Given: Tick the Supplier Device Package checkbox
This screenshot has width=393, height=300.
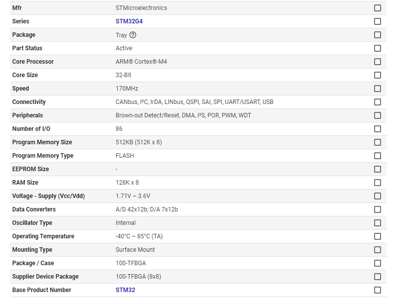Looking at the screenshot, I should click(378, 277).
